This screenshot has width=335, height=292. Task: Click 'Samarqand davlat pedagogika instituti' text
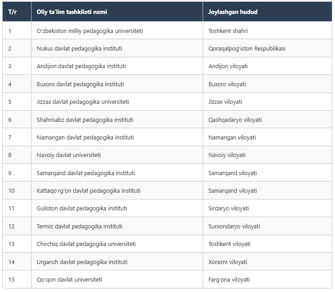[x=86, y=173]
